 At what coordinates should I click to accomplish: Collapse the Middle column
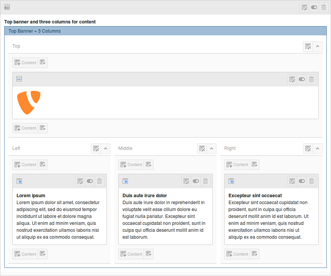click(212, 149)
